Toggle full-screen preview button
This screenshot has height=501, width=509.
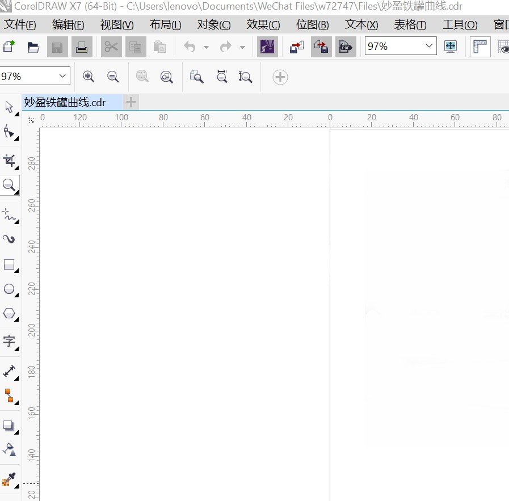(x=451, y=47)
